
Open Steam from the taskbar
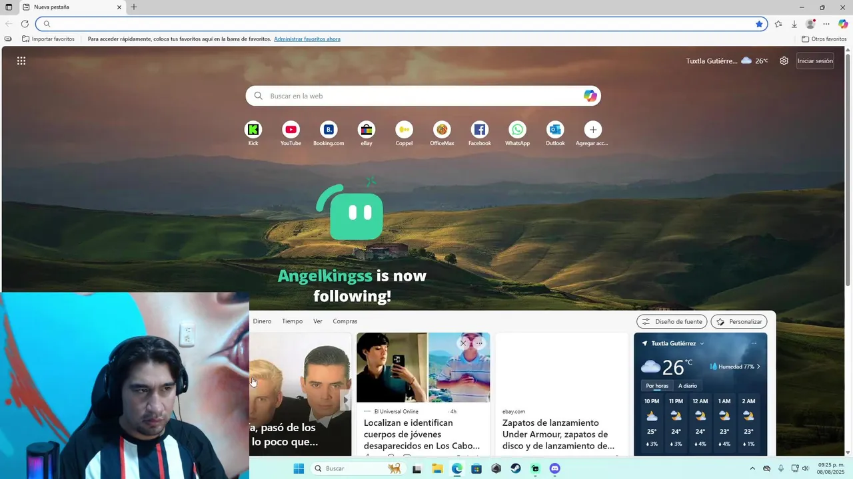click(516, 468)
